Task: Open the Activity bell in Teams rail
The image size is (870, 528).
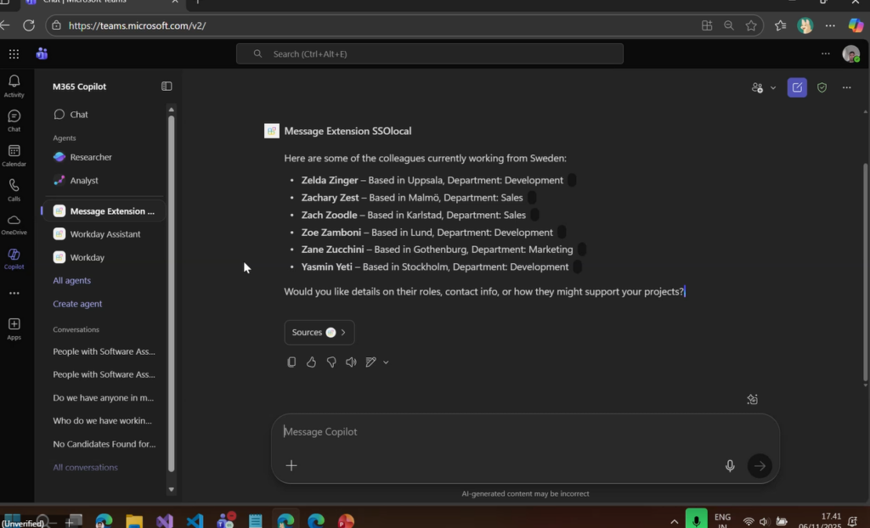Action: coord(14,86)
